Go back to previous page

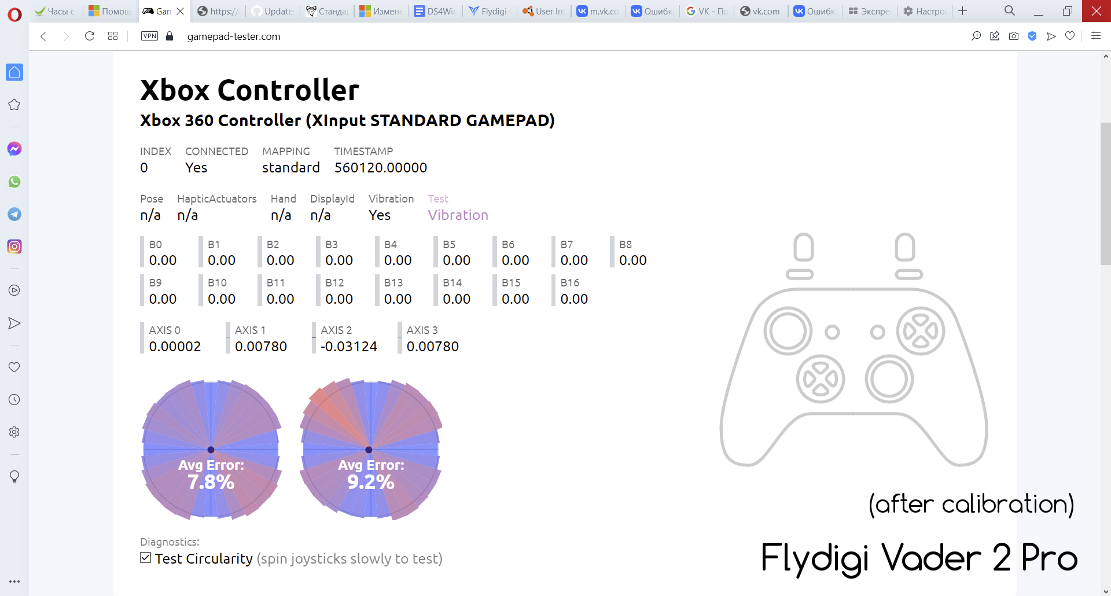pos(43,36)
